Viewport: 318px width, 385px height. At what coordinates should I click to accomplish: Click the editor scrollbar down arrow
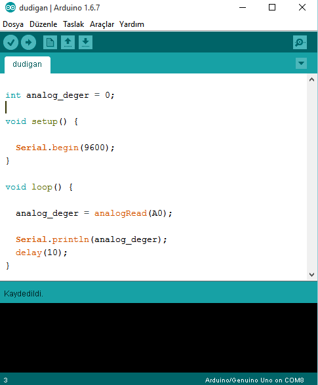coord(311,275)
